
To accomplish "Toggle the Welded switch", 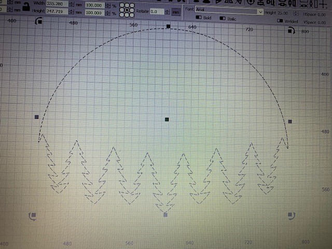I will (x=280, y=21).
